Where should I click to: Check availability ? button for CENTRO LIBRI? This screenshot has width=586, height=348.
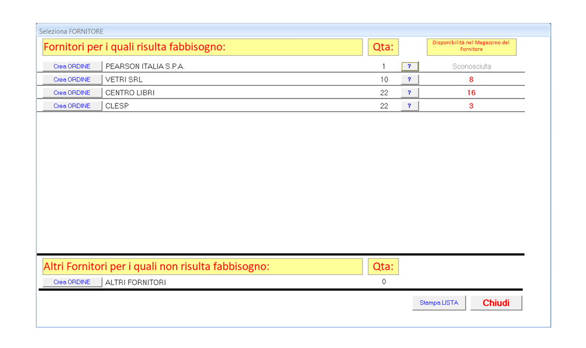(410, 93)
